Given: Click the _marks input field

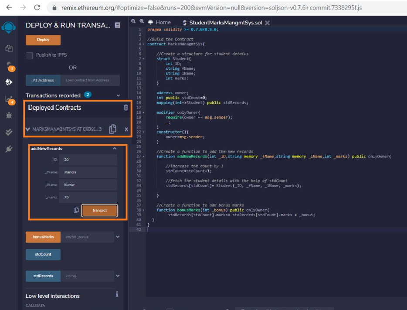Looking at the screenshot, I should point(88,197).
